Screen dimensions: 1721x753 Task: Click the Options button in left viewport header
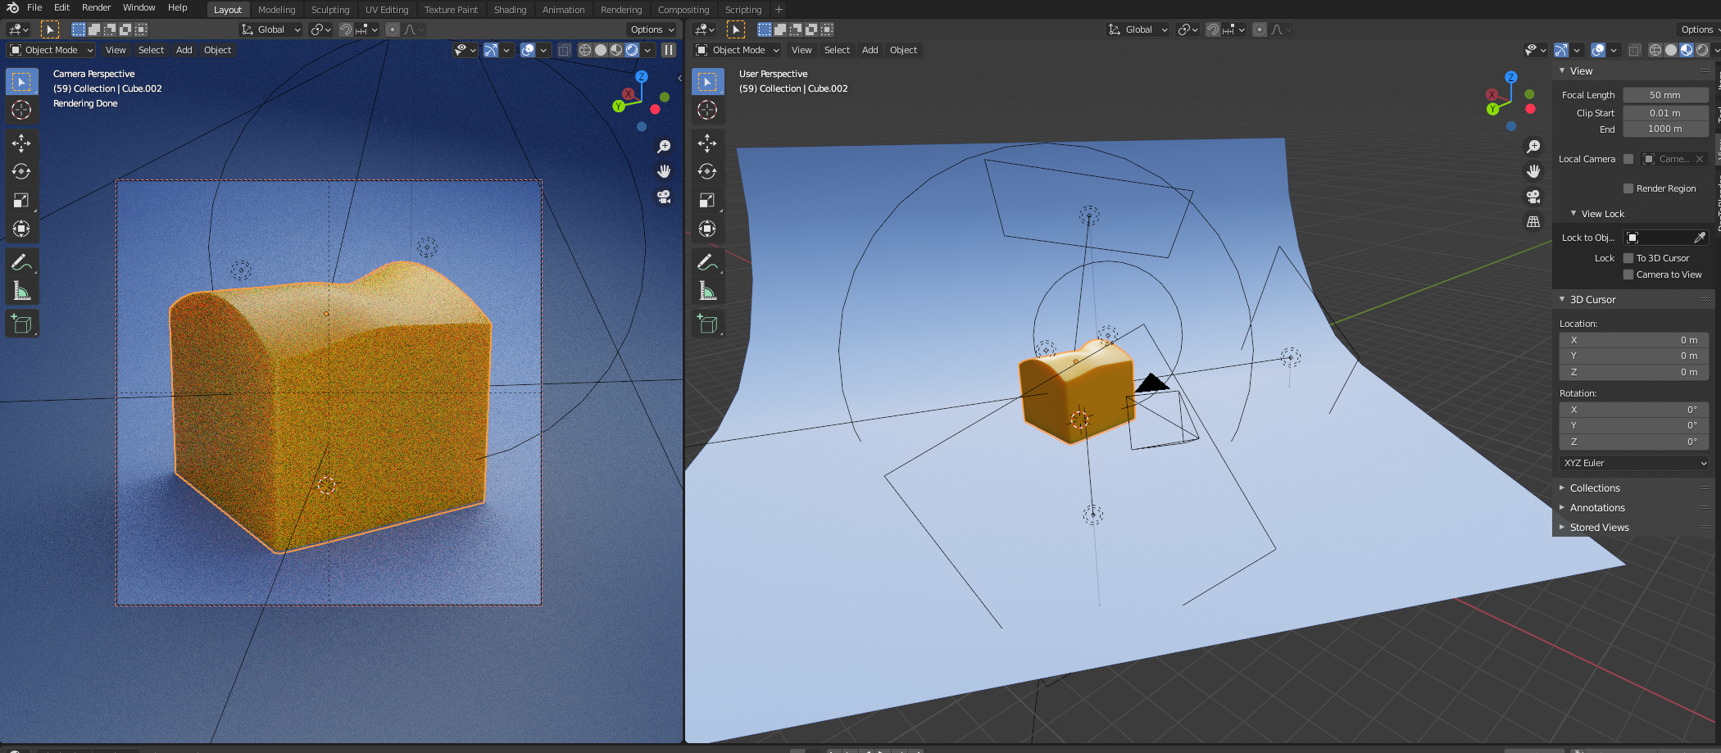652,29
